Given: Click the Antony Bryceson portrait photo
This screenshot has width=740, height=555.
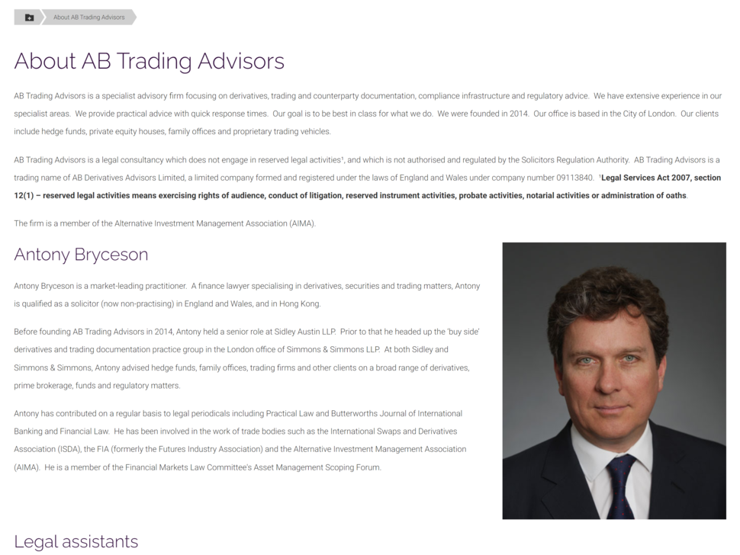Looking at the screenshot, I should (x=614, y=380).
